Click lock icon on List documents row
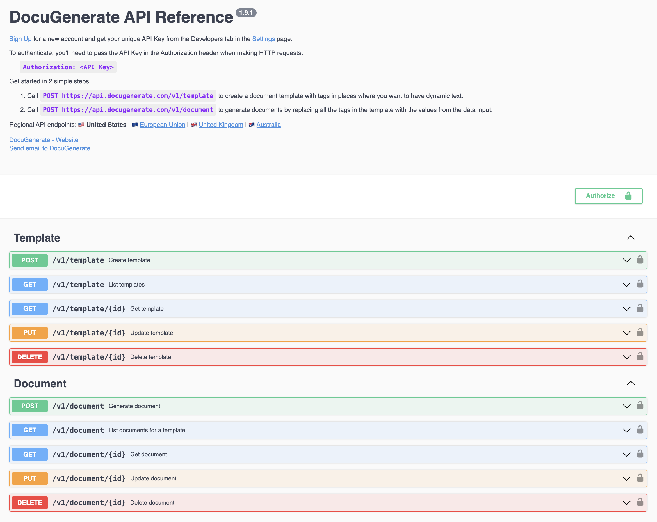Image resolution: width=657 pixels, height=522 pixels. pyautogui.click(x=640, y=429)
